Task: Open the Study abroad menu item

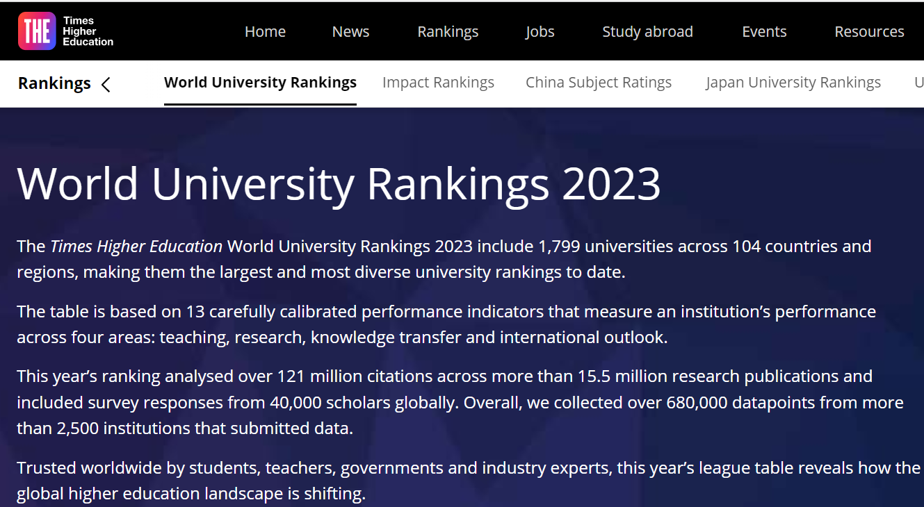Action: 647,32
